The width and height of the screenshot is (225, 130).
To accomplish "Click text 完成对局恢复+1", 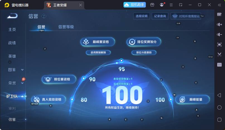I will point(123,84).
